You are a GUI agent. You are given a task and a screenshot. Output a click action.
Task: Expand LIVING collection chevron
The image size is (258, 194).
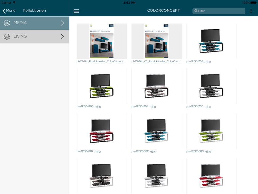pos(62,36)
